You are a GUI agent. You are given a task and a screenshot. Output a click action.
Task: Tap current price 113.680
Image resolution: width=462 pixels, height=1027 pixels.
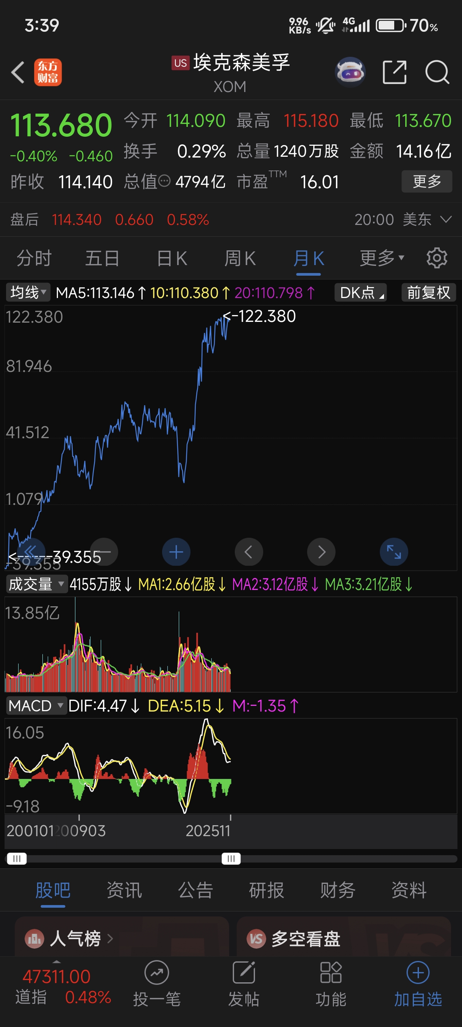(61, 125)
